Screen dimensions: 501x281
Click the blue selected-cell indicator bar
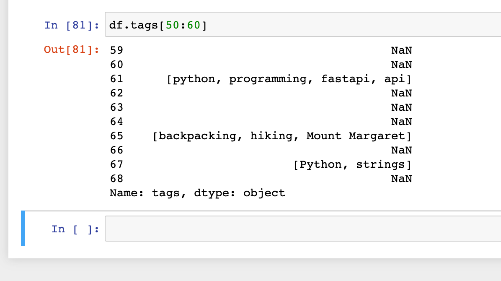click(23, 229)
